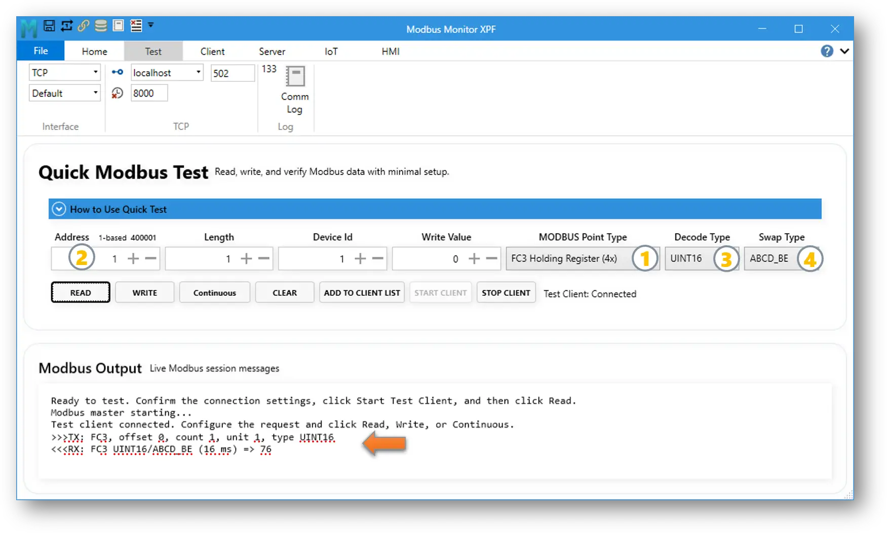This screenshot has width=887, height=533.
Task: Click the save disk icon in title bar
Action: pyautogui.click(x=49, y=25)
